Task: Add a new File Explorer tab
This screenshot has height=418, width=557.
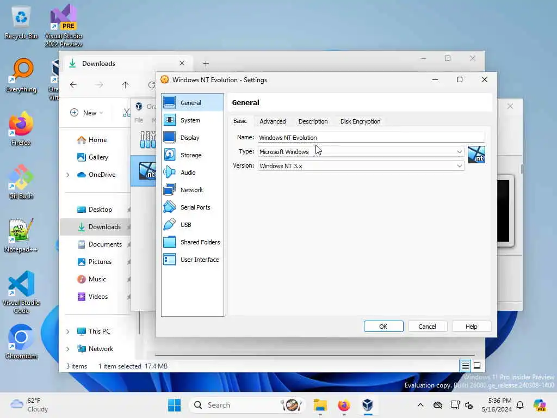Action: tap(206, 64)
